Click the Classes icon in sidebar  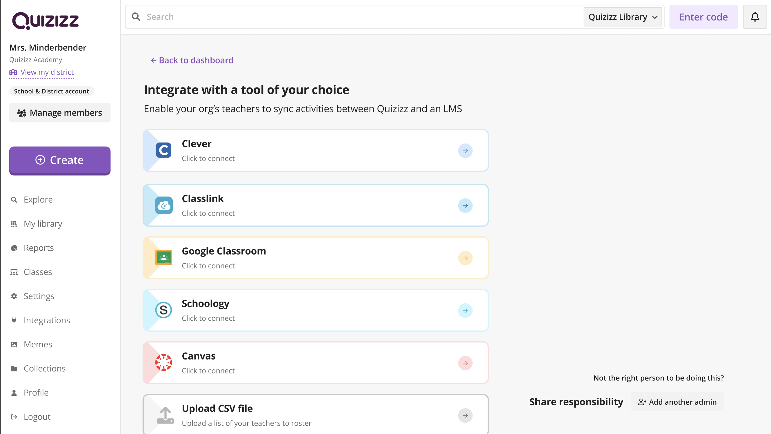point(14,272)
